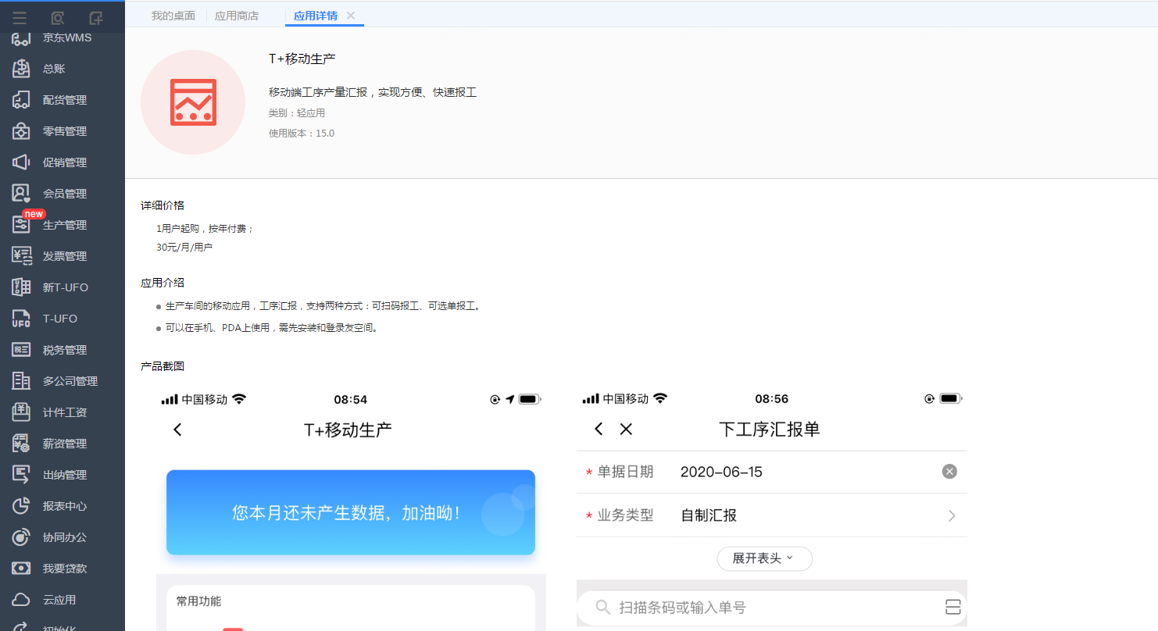This screenshot has height=631, width=1158.
Task: Click the T-UFO icon
Action: pos(21,319)
